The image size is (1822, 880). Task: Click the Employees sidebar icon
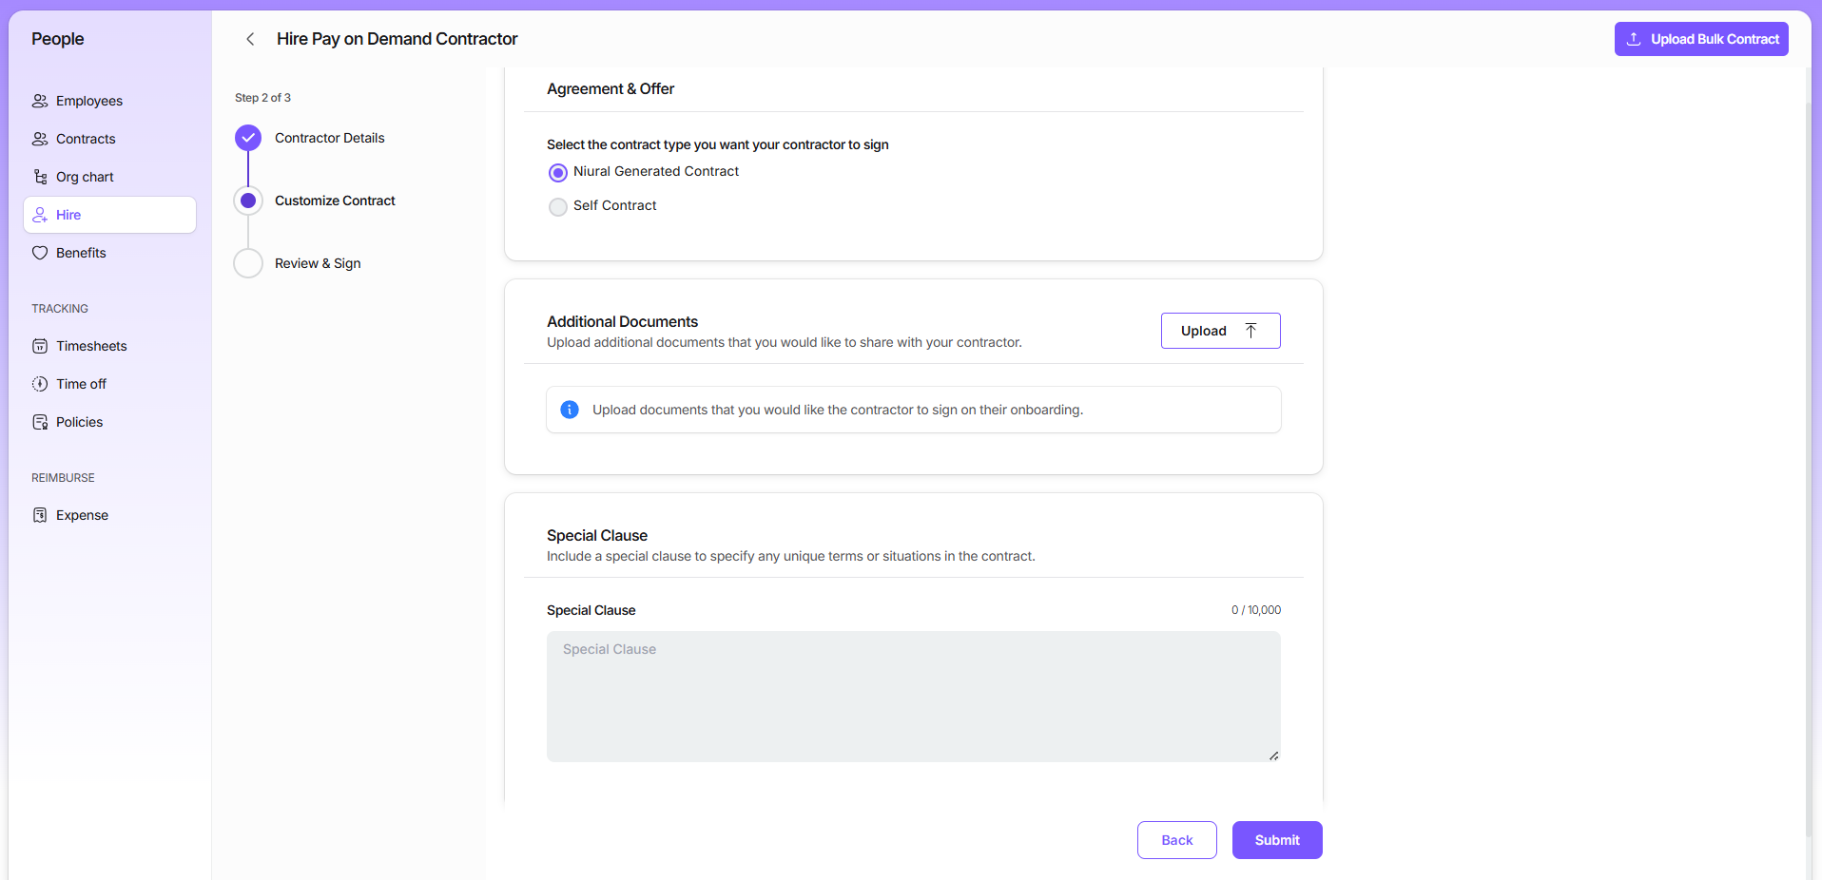click(x=40, y=101)
